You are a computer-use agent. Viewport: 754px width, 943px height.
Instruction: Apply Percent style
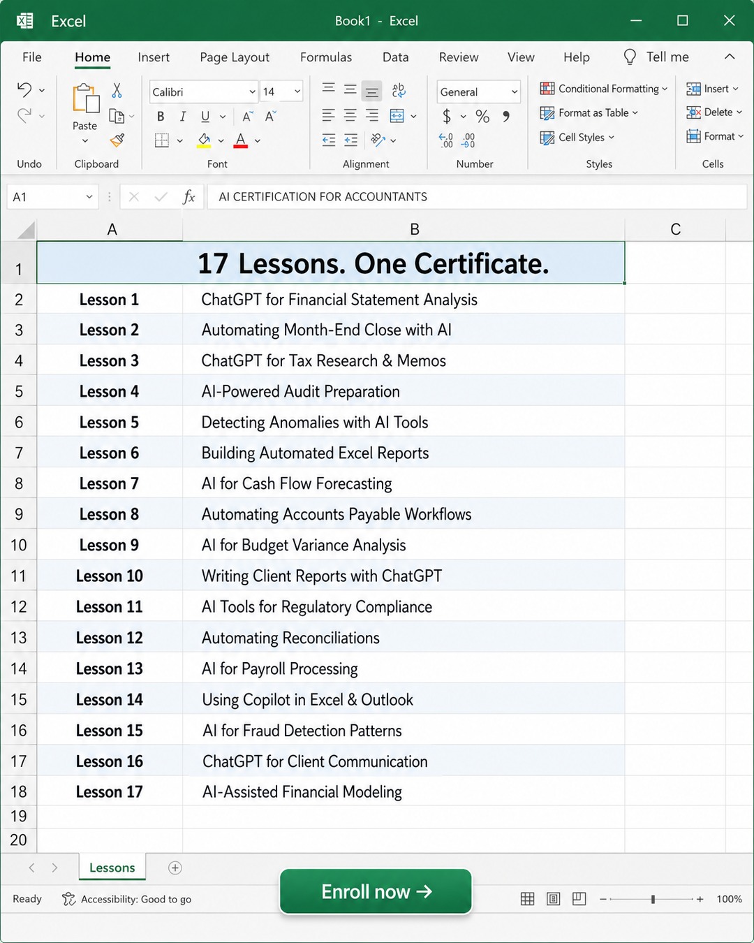coord(482,116)
